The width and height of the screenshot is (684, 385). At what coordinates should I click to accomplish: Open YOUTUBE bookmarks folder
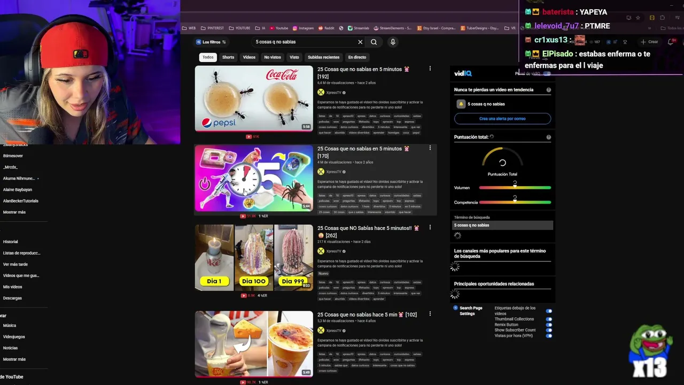pos(239,28)
